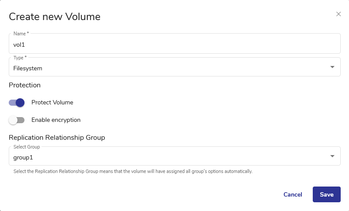Save the new volume

(x=326, y=194)
